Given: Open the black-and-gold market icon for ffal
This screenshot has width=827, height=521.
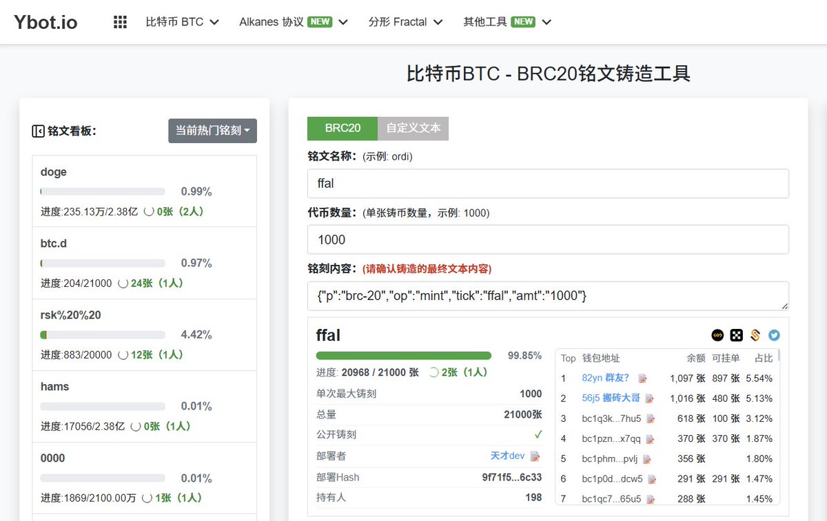Looking at the screenshot, I should 717,335.
